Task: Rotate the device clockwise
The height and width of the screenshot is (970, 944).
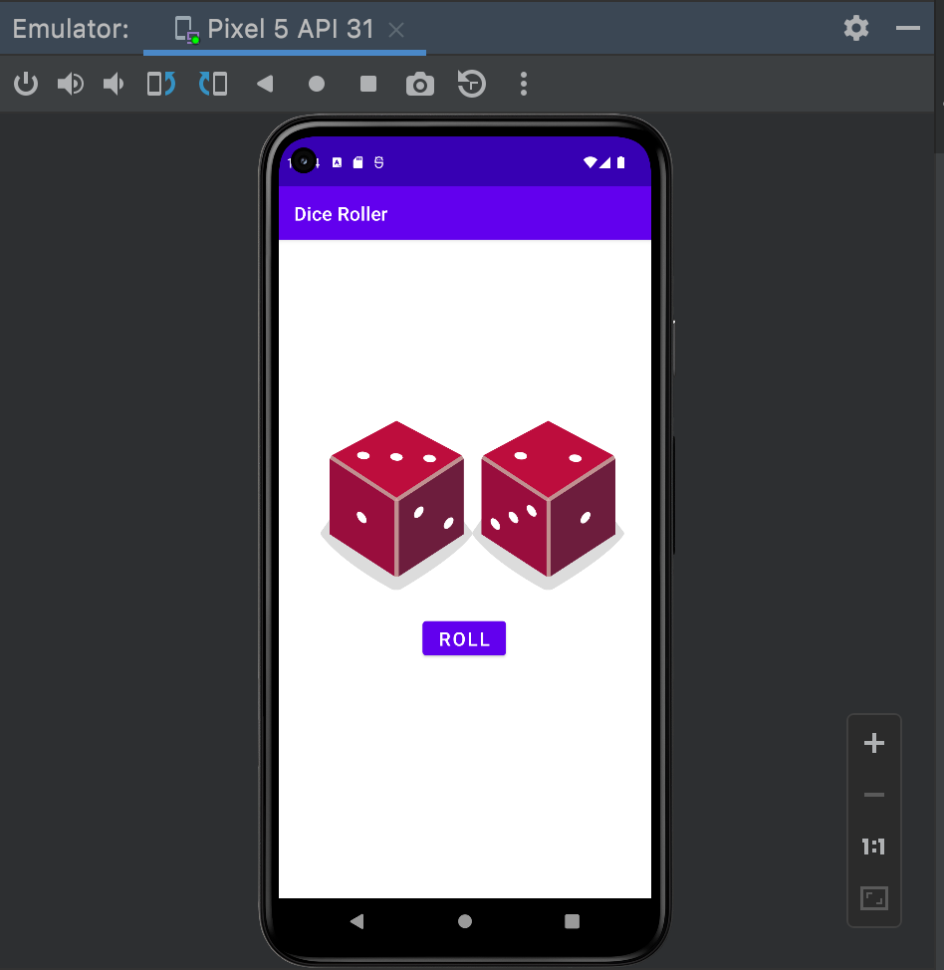Action: click(212, 84)
